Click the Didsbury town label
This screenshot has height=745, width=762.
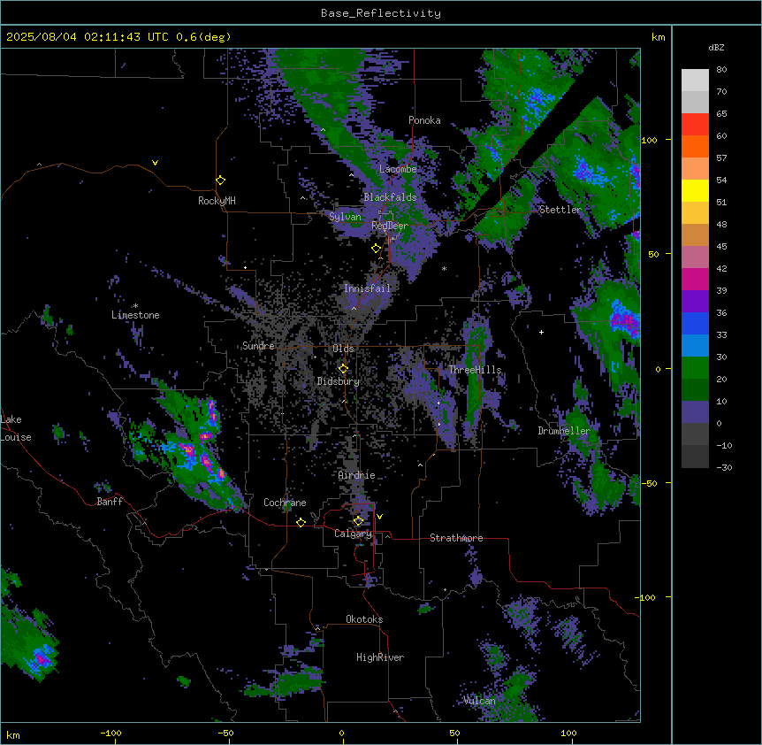pos(339,381)
